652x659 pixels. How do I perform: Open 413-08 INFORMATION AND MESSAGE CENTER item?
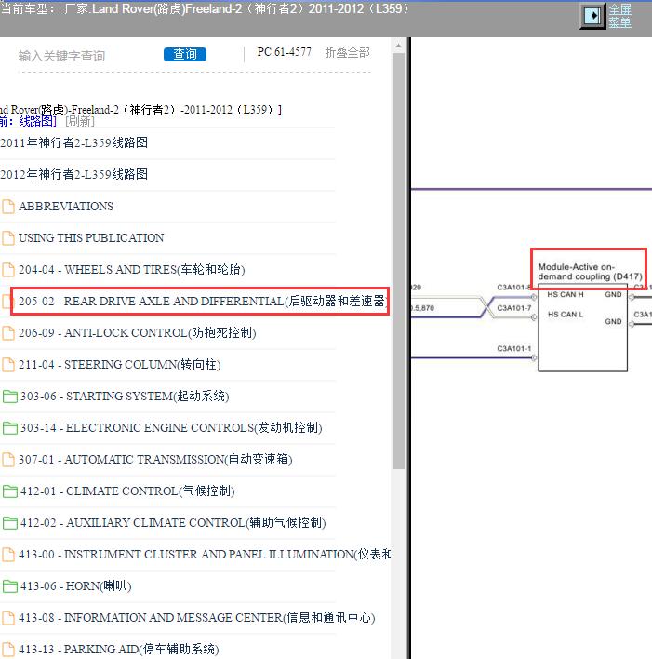197,618
